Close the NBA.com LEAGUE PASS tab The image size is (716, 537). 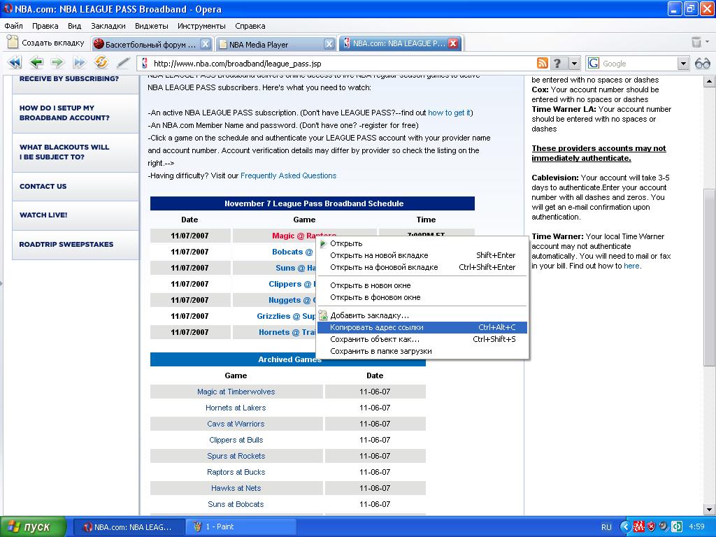pyautogui.click(x=453, y=43)
